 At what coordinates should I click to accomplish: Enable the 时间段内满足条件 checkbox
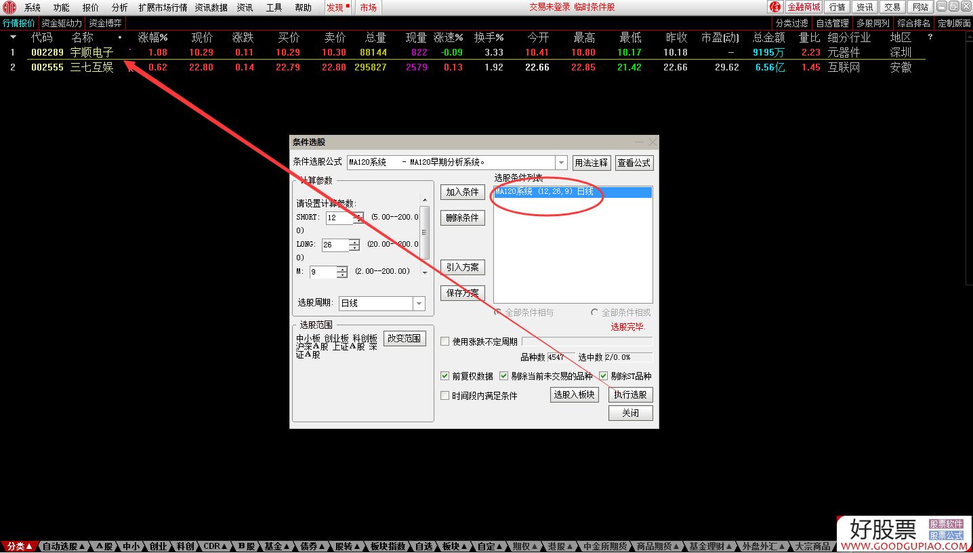pyautogui.click(x=445, y=396)
